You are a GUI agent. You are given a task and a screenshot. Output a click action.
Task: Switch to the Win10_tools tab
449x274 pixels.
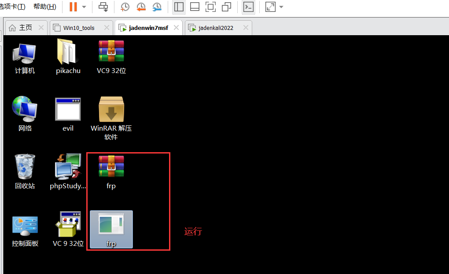(79, 28)
